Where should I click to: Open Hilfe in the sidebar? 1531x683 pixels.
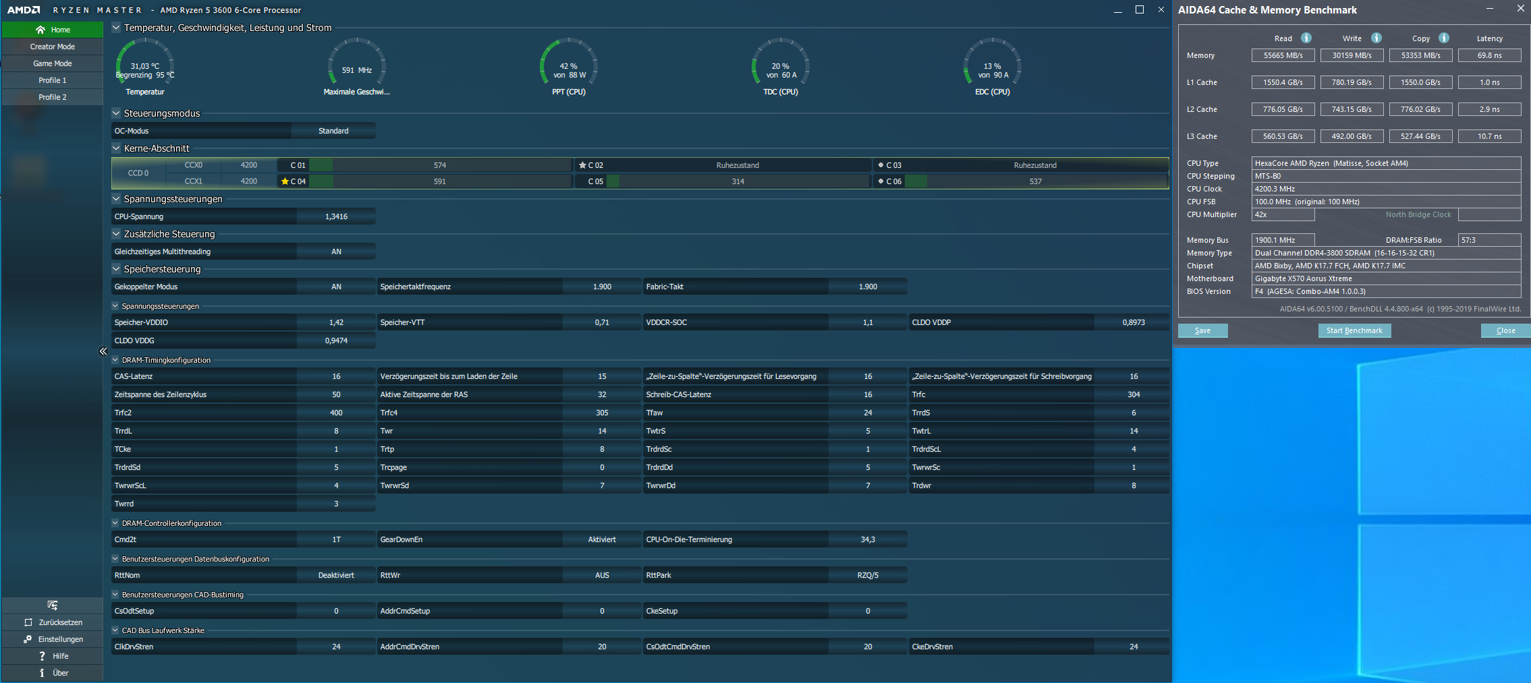(53, 656)
